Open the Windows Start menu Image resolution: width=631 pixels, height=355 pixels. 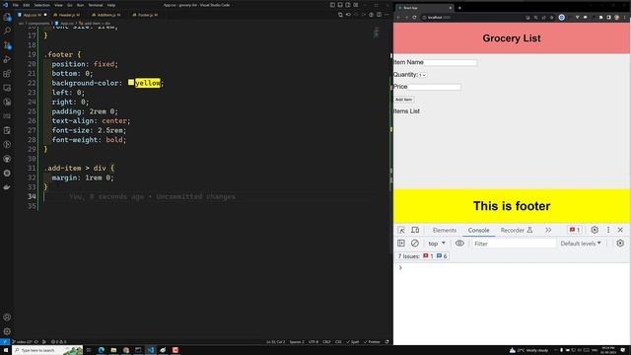pyautogui.click(x=6, y=350)
